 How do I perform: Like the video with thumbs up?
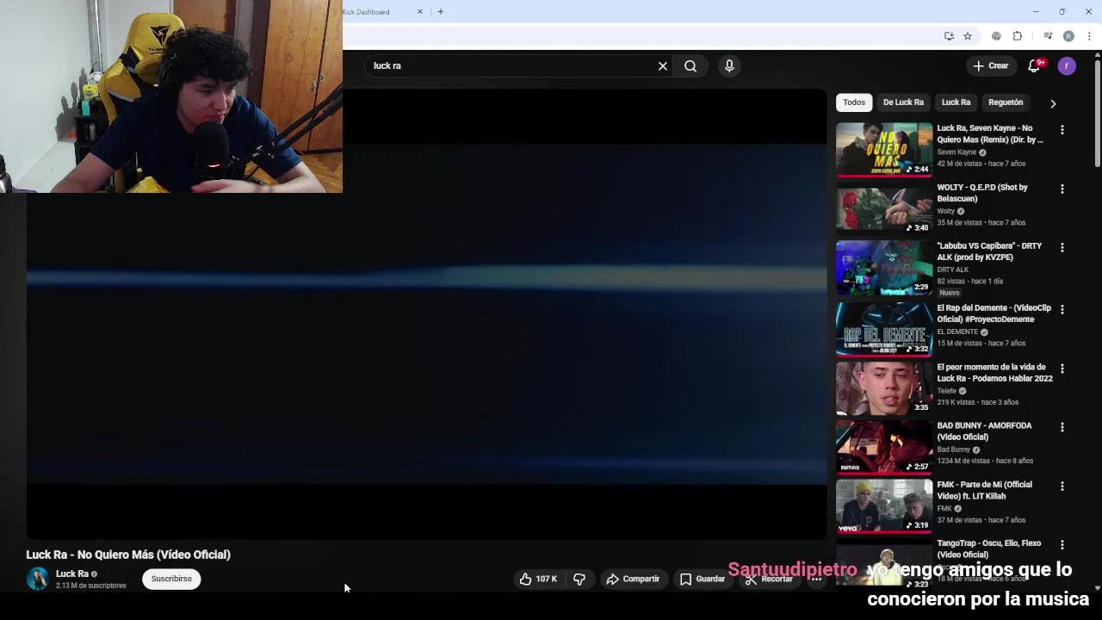tap(538, 579)
